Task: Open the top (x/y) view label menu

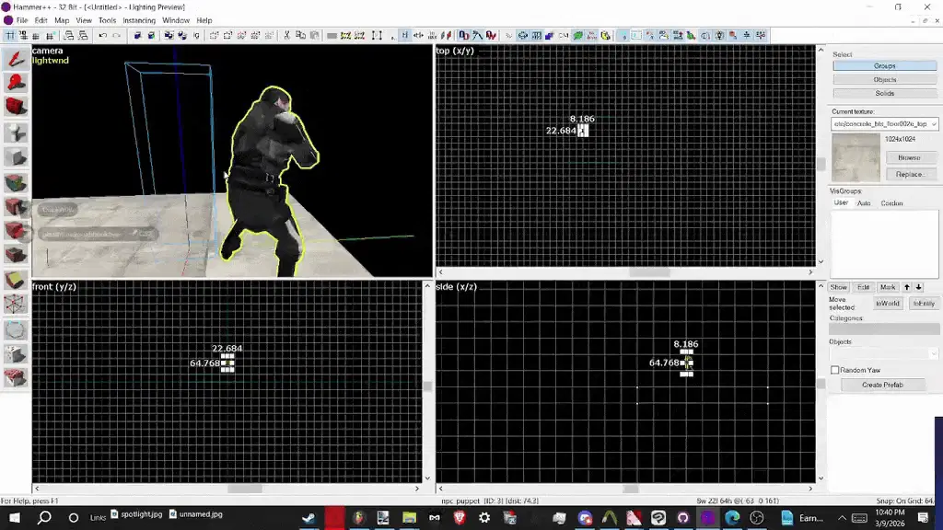Action: pos(455,51)
